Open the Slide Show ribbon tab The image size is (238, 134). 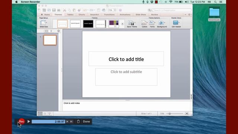pos(141,15)
